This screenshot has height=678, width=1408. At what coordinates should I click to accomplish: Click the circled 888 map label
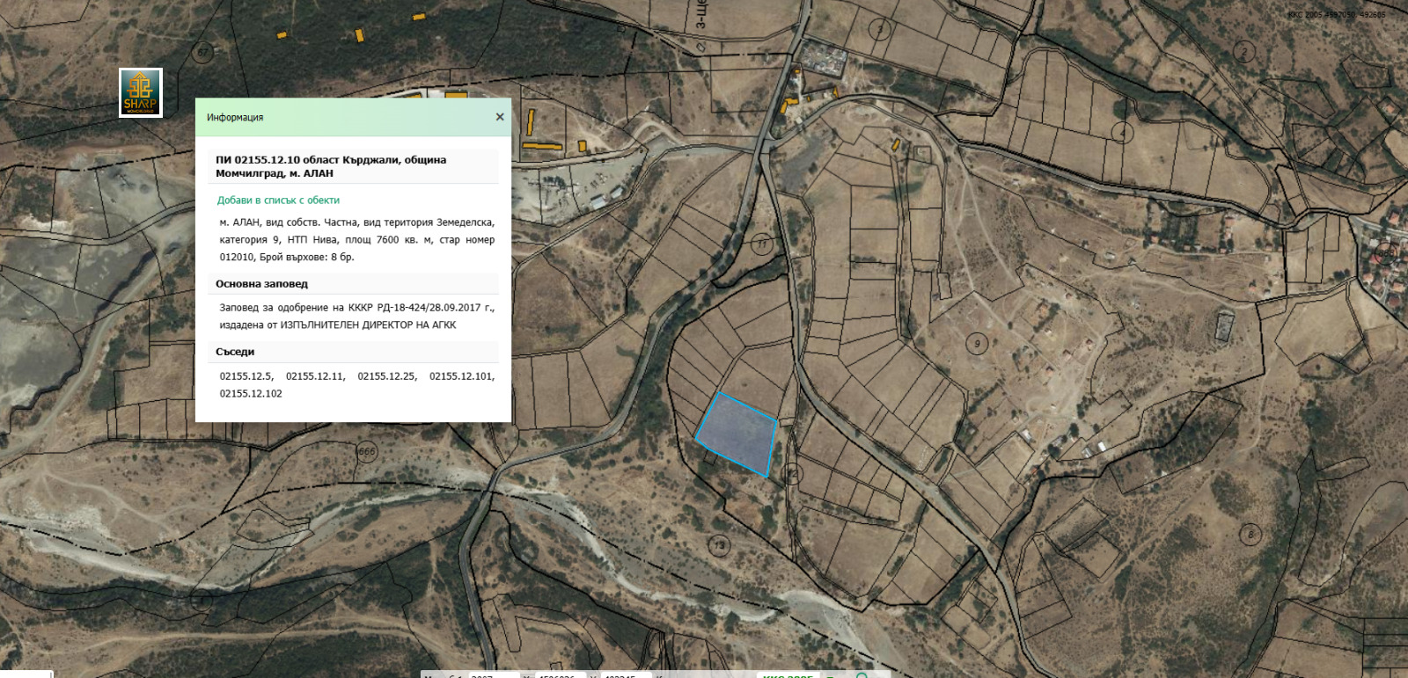(x=1387, y=252)
